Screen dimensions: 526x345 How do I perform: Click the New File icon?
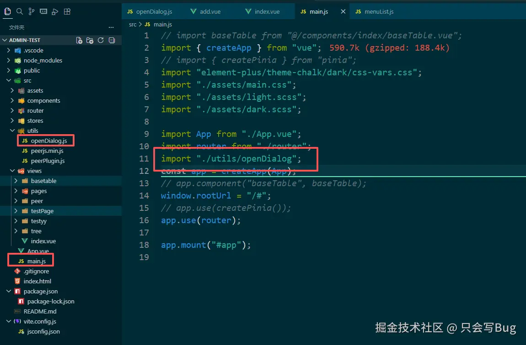[x=79, y=40]
